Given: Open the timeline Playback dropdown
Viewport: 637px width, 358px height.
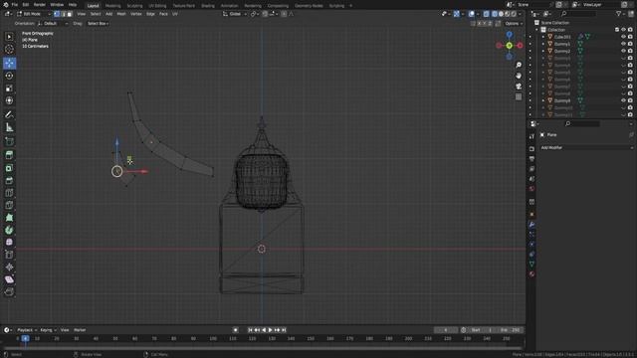Looking at the screenshot, I should click(x=27, y=330).
